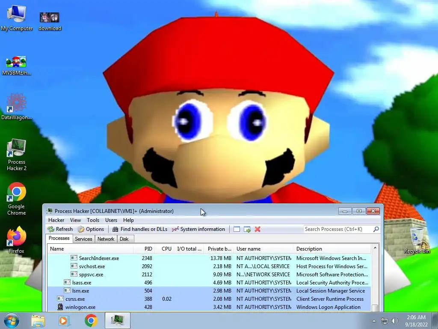The image size is (438, 329).
Task: Click the Process Hacker title bar icon
Action: click(x=50, y=211)
